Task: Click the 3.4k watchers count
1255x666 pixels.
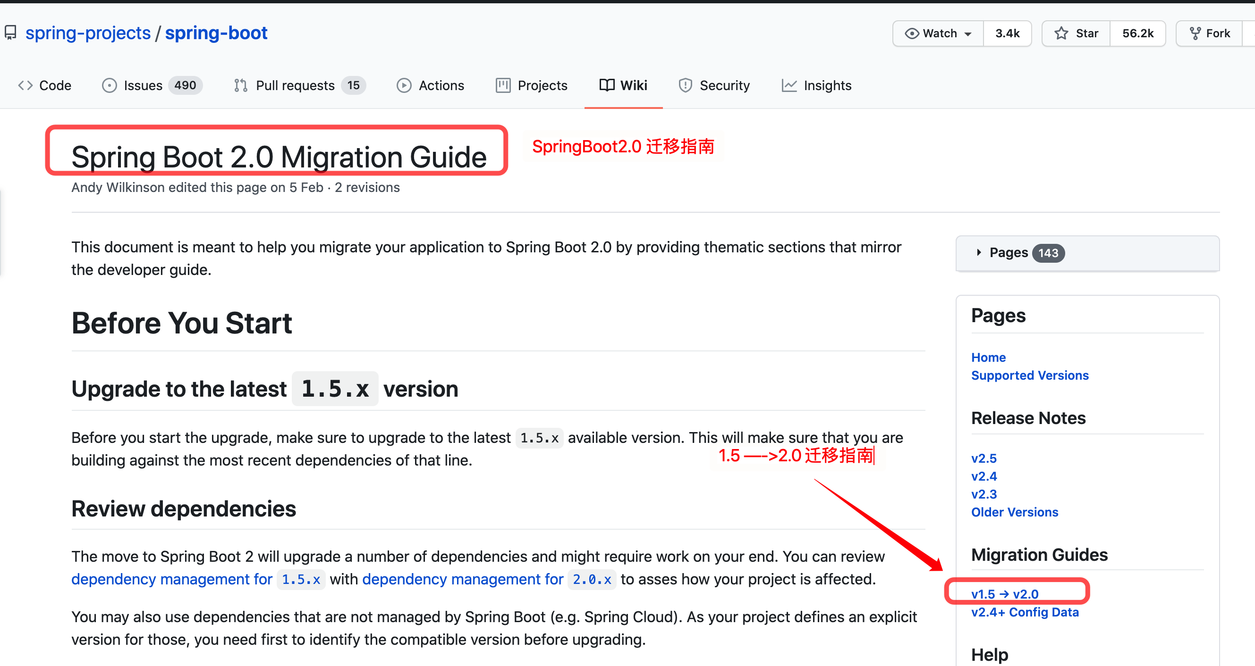Action: (x=1008, y=33)
